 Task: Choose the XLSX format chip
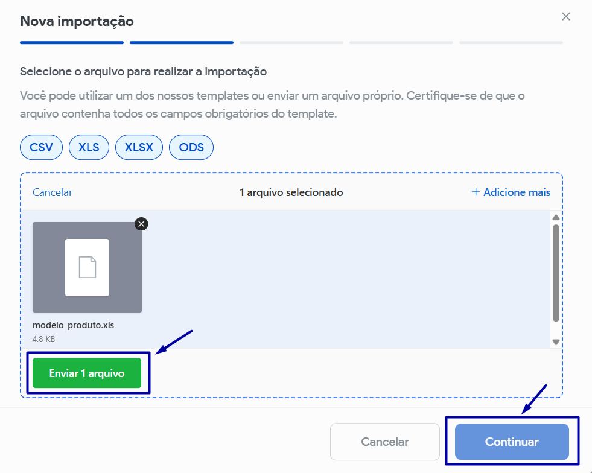[139, 147]
